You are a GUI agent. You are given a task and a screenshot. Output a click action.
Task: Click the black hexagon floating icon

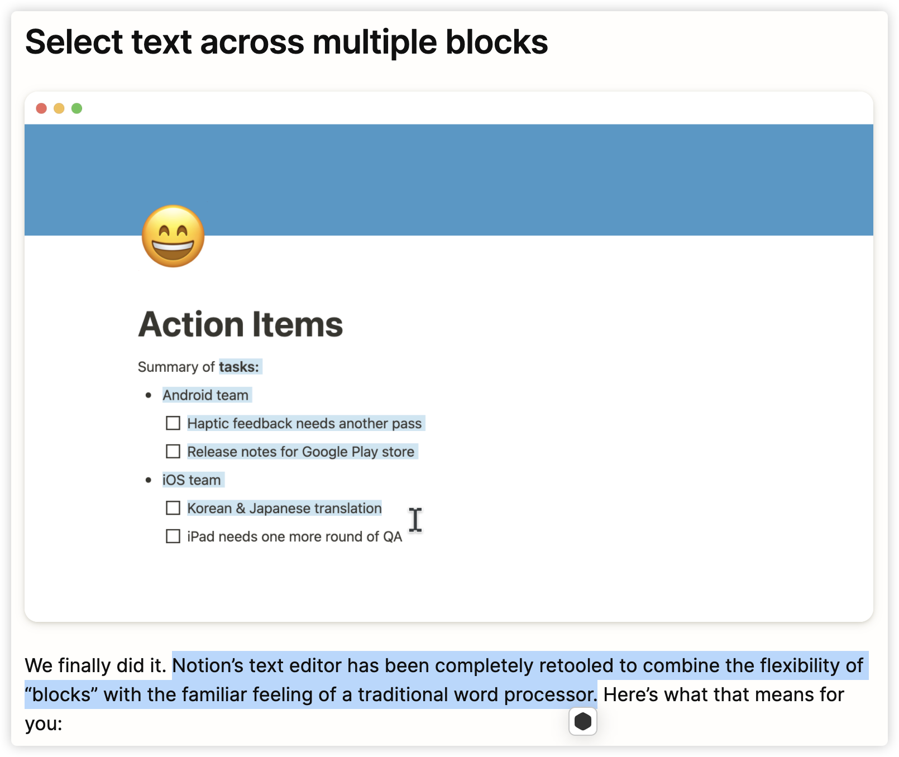point(583,721)
